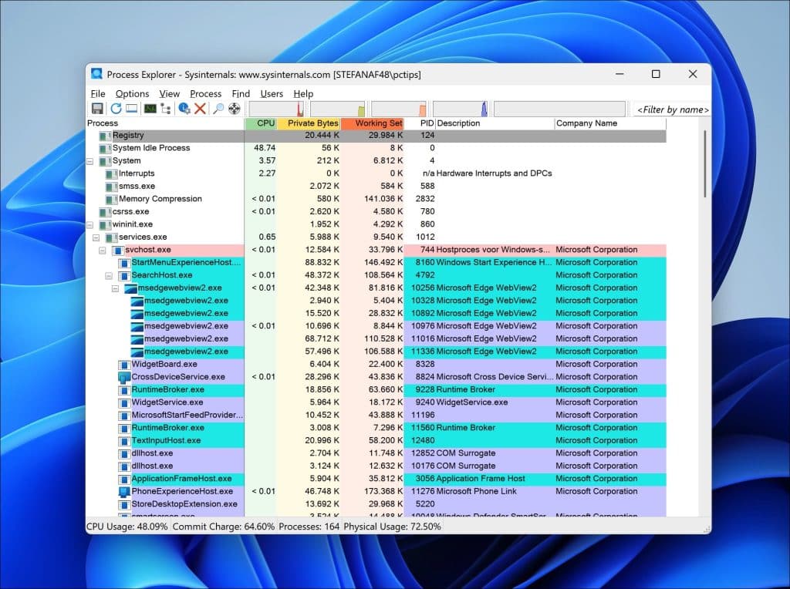Open the Options menu
The height and width of the screenshot is (589, 790).
pos(132,93)
